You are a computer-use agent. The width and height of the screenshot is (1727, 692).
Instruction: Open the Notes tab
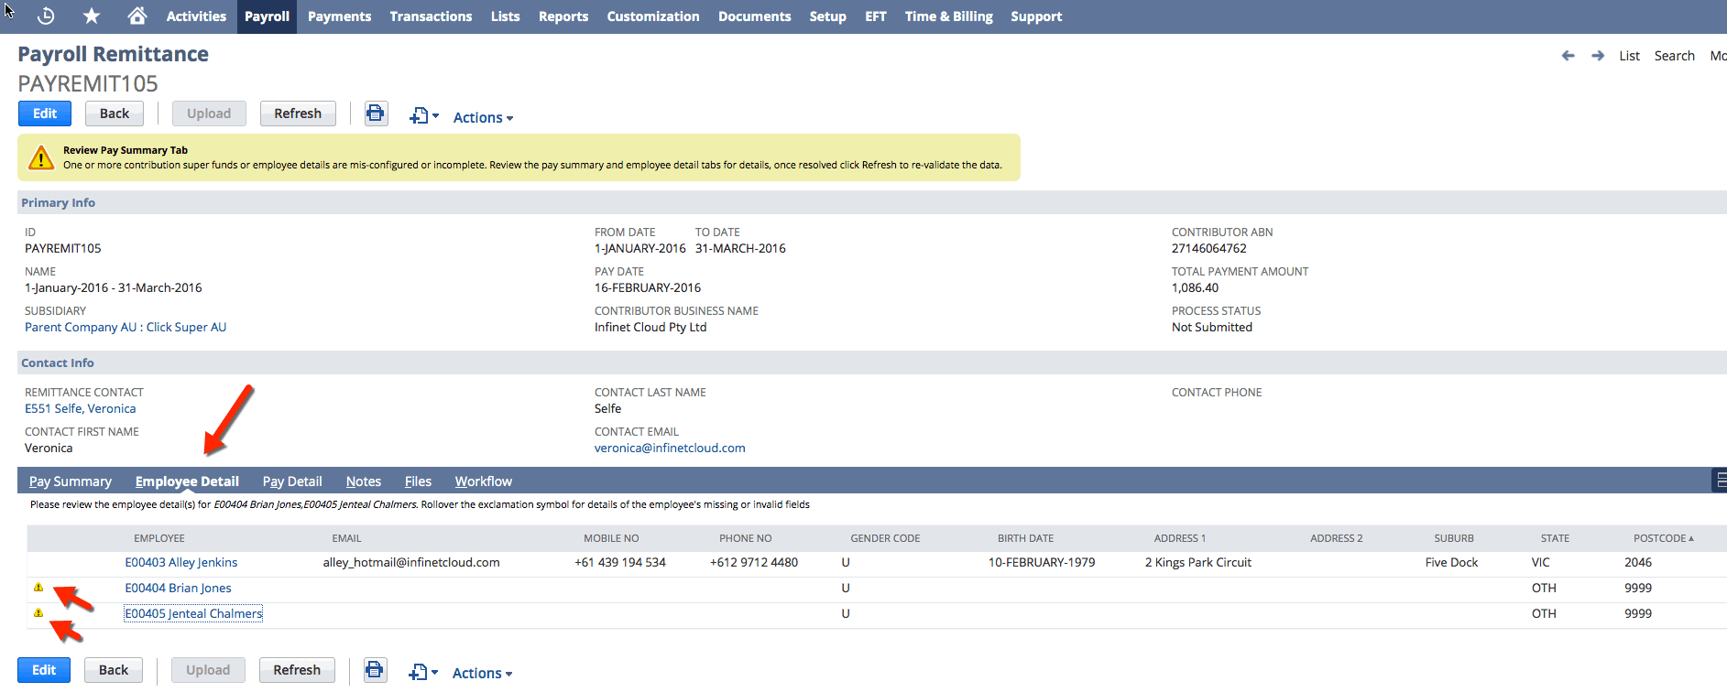pos(364,481)
